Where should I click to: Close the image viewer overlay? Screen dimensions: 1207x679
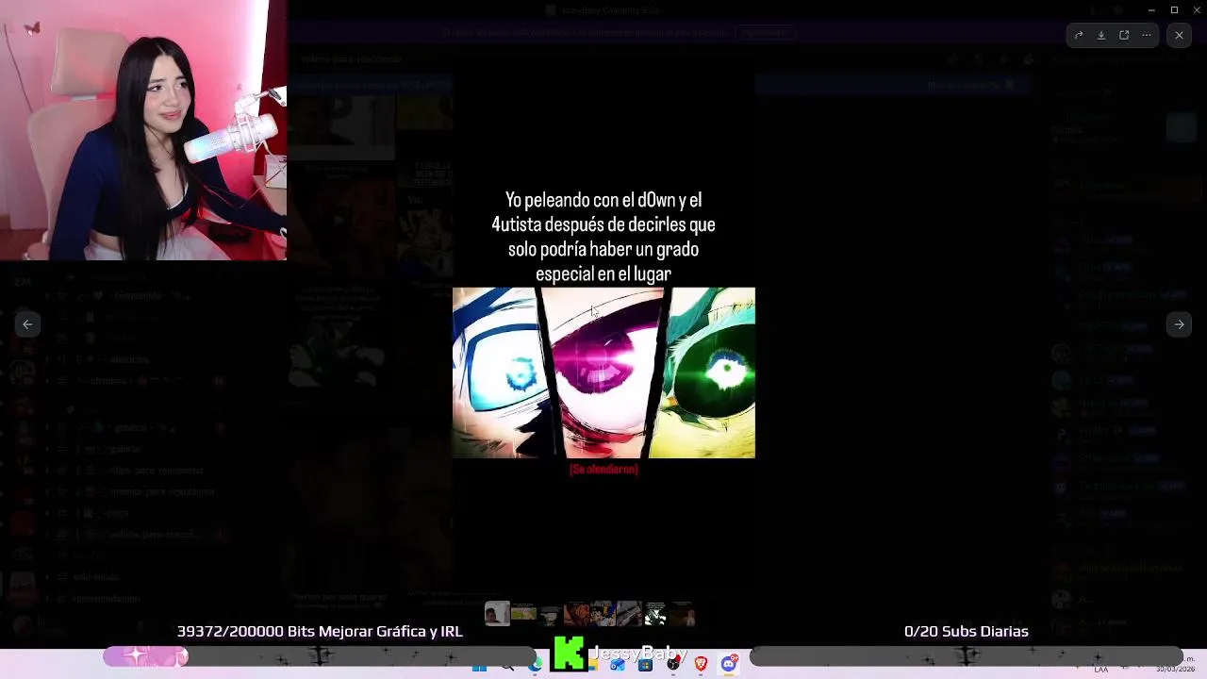(x=1179, y=35)
